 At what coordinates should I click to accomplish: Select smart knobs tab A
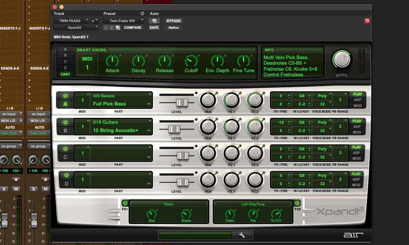click(x=65, y=49)
